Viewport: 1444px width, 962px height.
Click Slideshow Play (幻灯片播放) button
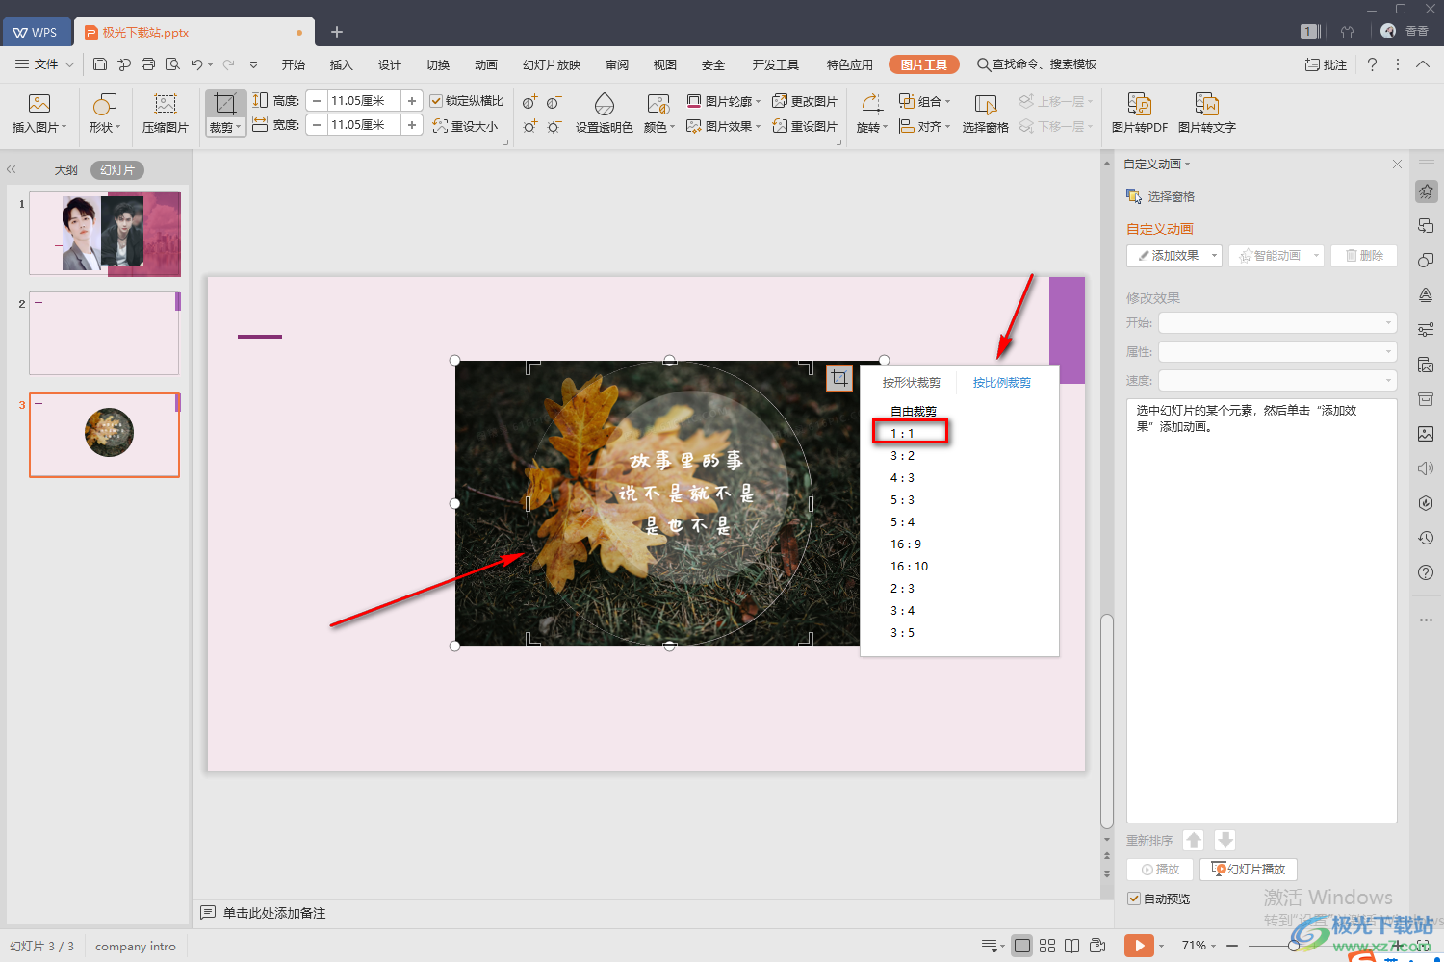coord(1249,870)
